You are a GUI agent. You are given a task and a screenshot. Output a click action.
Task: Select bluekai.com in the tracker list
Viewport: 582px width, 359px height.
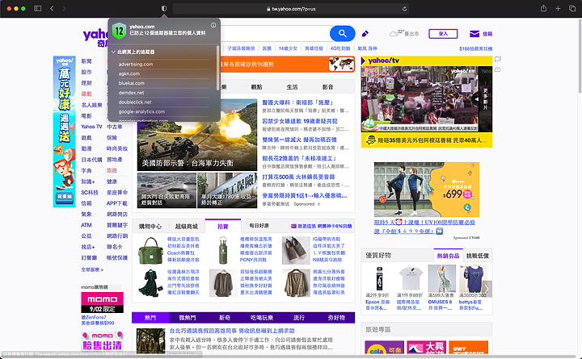[x=132, y=83]
